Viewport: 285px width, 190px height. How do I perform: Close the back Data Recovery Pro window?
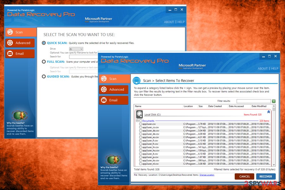point(182,9)
